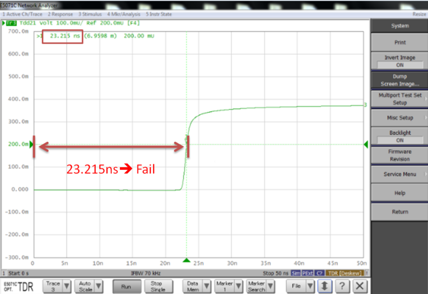The width and height of the screenshot is (428, 294).
Task: Click the 200.00 mU marker value
Action: coord(139,36)
